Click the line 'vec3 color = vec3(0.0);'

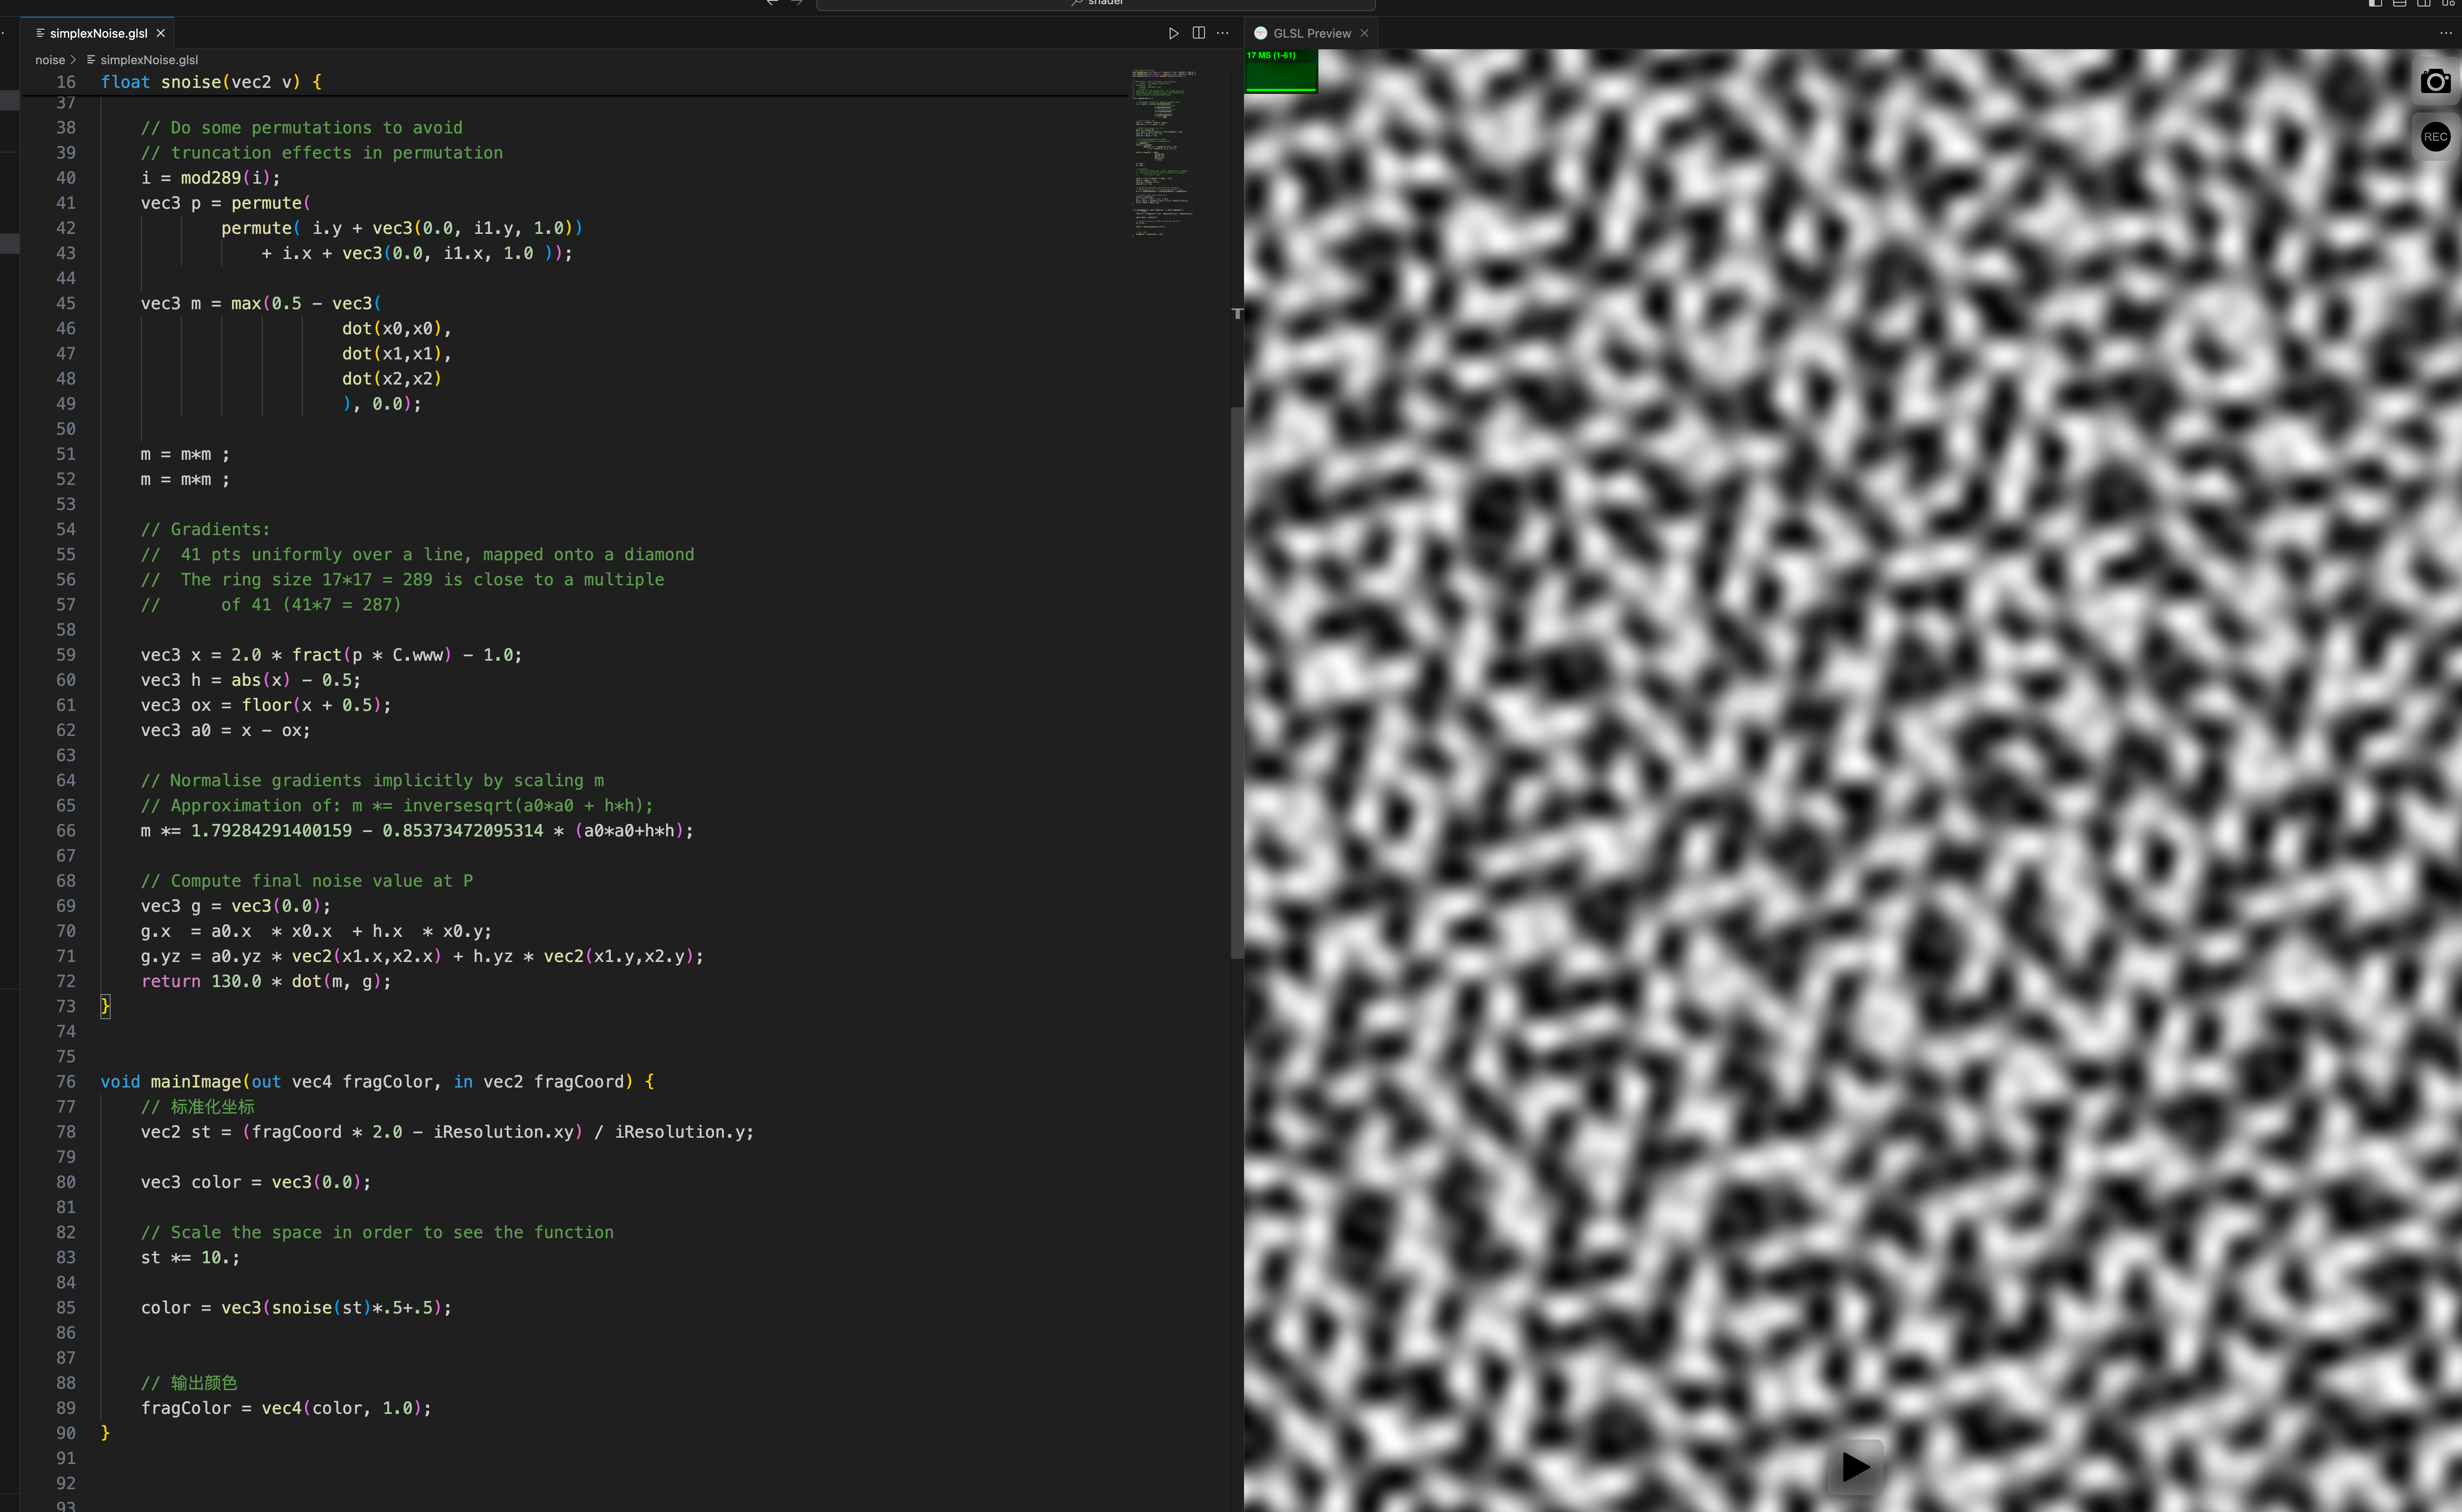[256, 1182]
